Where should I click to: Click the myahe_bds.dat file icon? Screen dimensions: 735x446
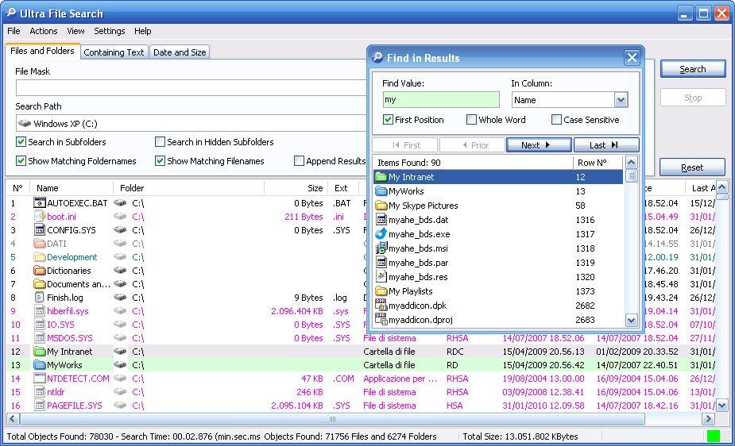381,220
